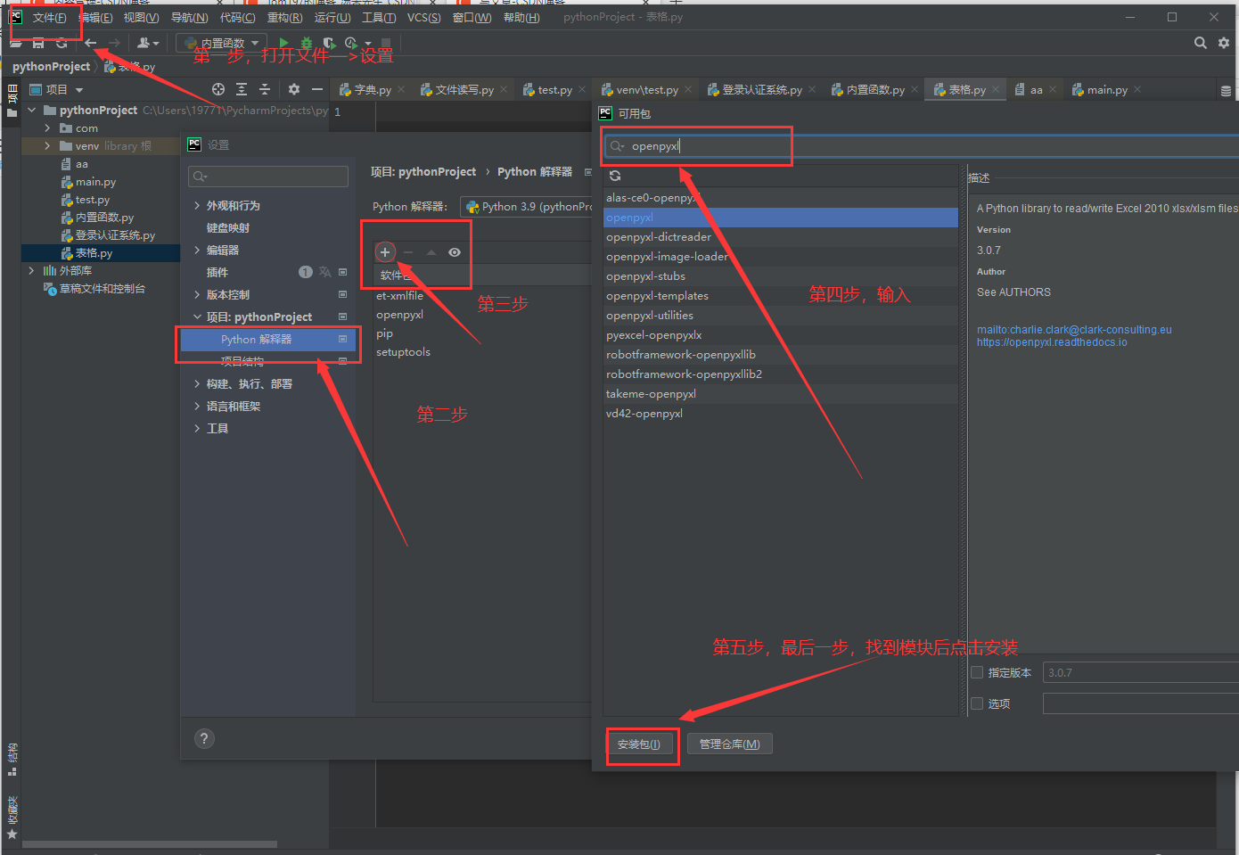The width and height of the screenshot is (1239, 855).
Task: Click the locate target icon in project panel
Action: pyautogui.click(x=218, y=89)
